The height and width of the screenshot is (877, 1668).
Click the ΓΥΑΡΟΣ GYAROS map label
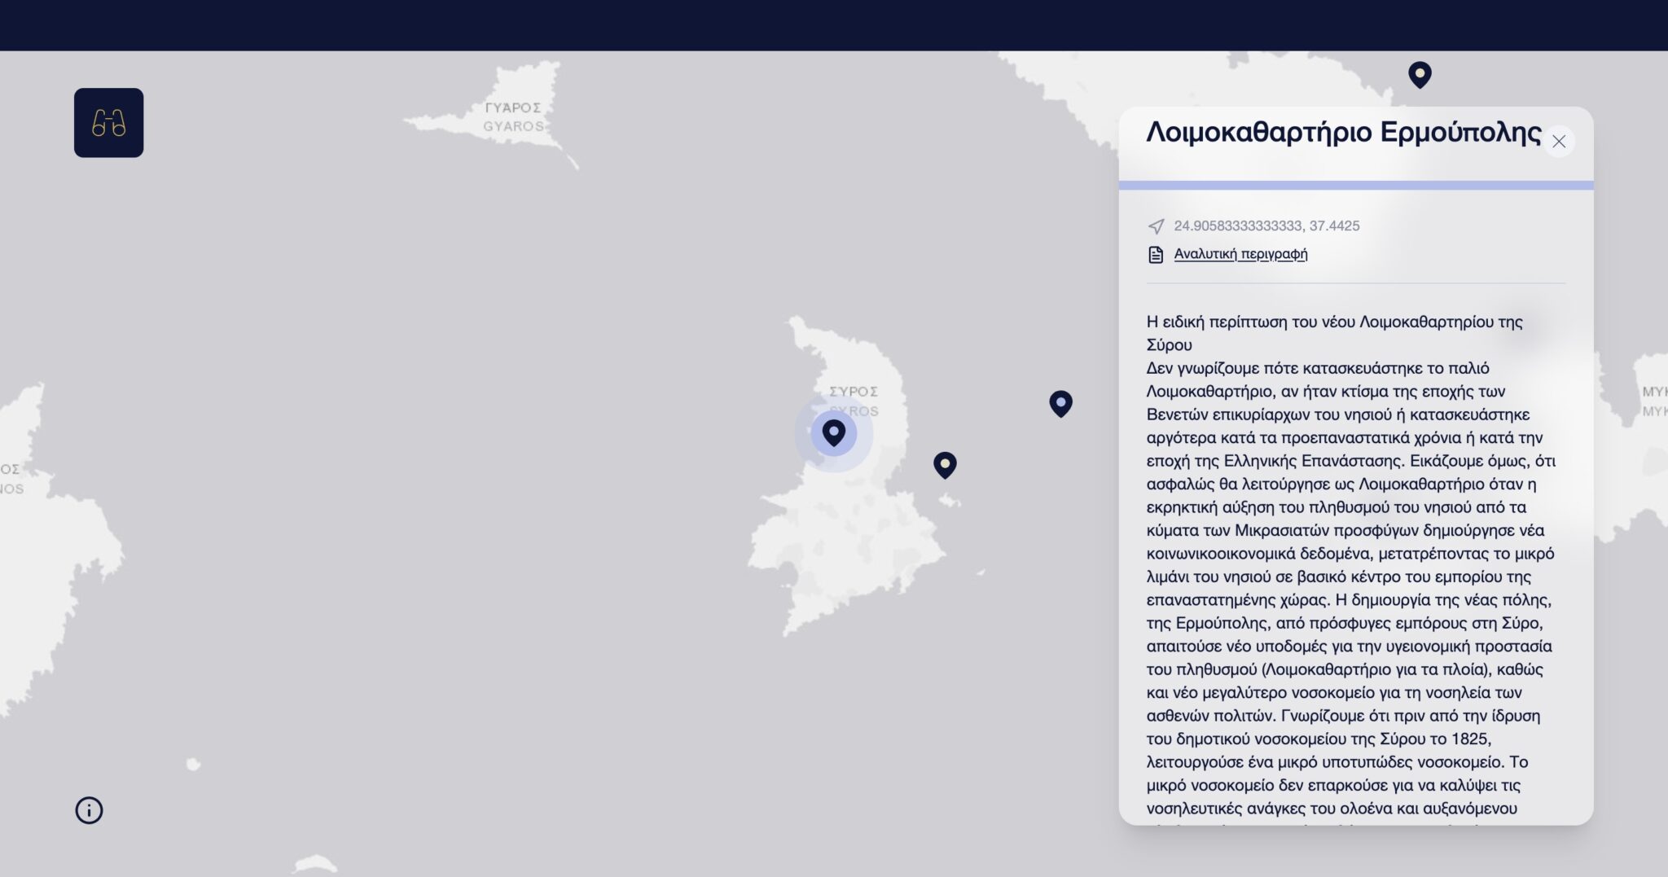[x=512, y=116]
